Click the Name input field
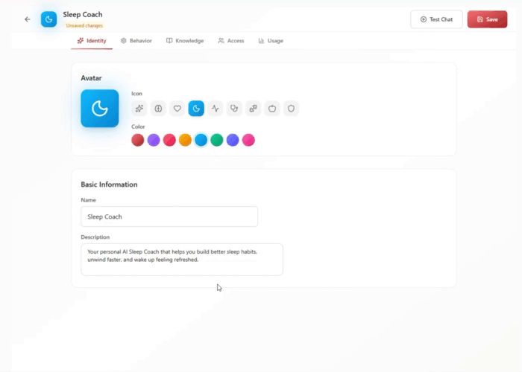Image resolution: width=522 pixels, height=372 pixels. pos(169,217)
